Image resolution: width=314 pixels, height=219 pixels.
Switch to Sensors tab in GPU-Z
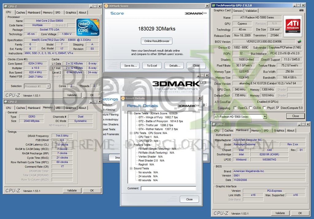[x=238, y=11]
